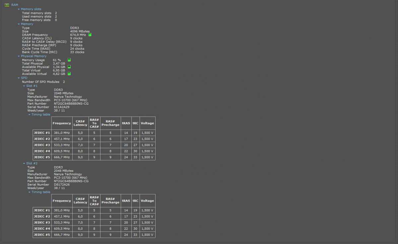Select 533,3 MHz cell in Slot #2 table
The height and width of the screenshot is (244, 398).
click(62, 222)
